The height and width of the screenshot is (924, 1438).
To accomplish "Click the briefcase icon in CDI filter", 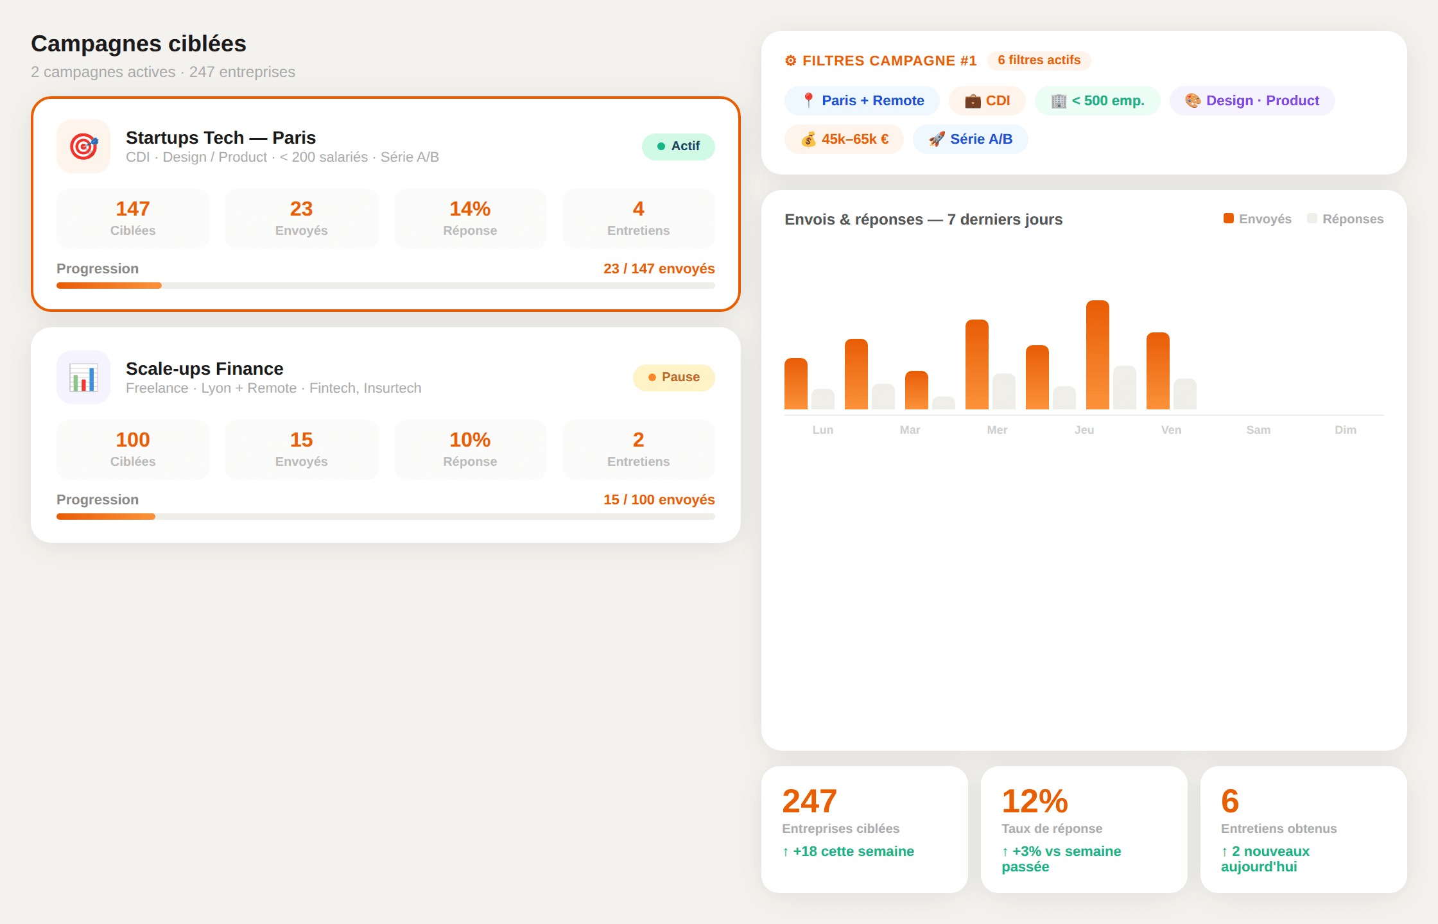I will click(x=973, y=101).
